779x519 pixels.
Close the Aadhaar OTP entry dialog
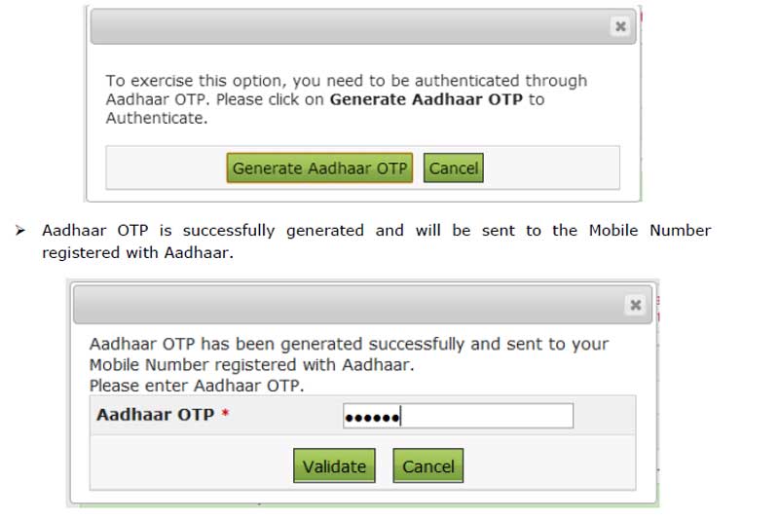click(636, 305)
